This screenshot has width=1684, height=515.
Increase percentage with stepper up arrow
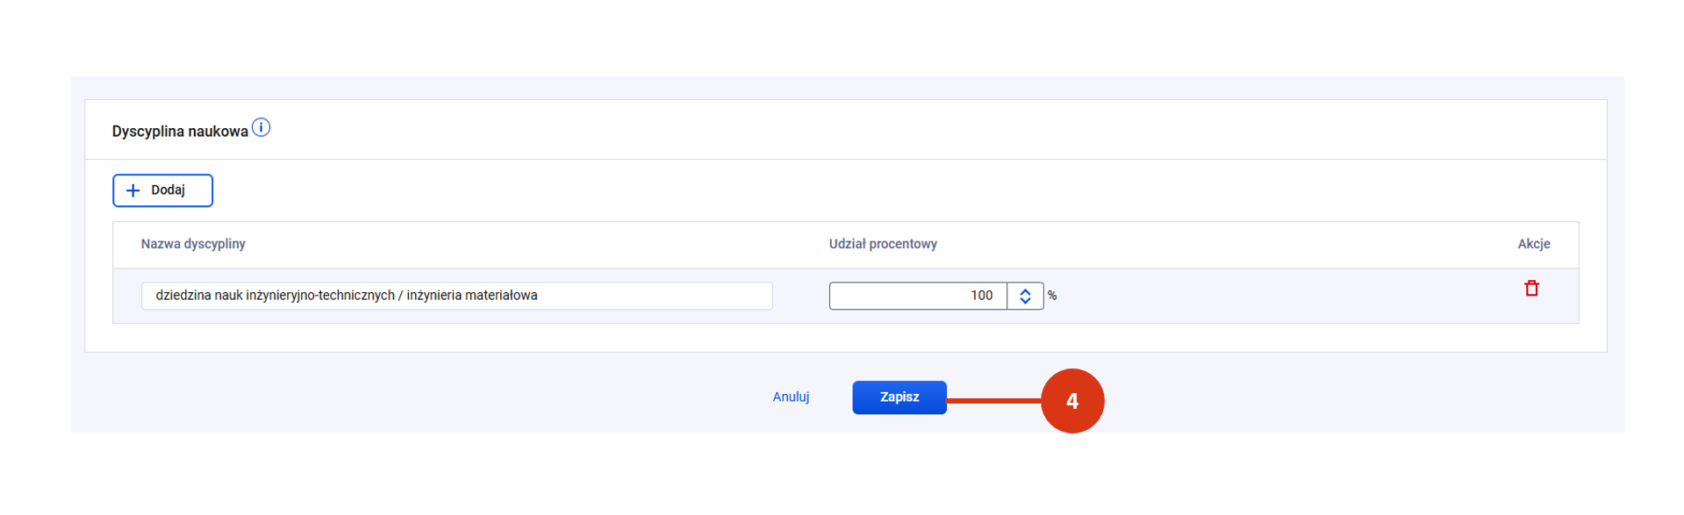click(x=1025, y=291)
